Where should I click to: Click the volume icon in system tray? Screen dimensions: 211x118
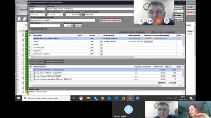[x=171, y=98]
